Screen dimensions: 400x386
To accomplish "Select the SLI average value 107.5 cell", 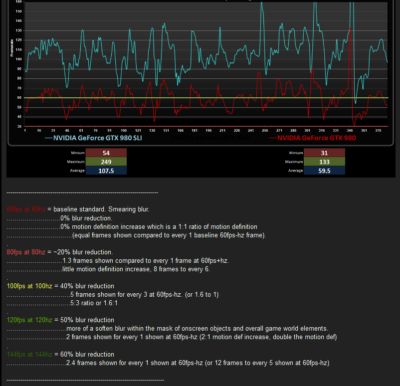I will tap(106, 171).
